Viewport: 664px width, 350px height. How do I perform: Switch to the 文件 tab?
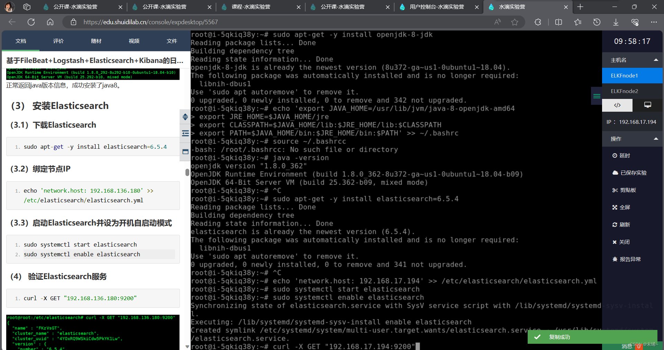172,41
